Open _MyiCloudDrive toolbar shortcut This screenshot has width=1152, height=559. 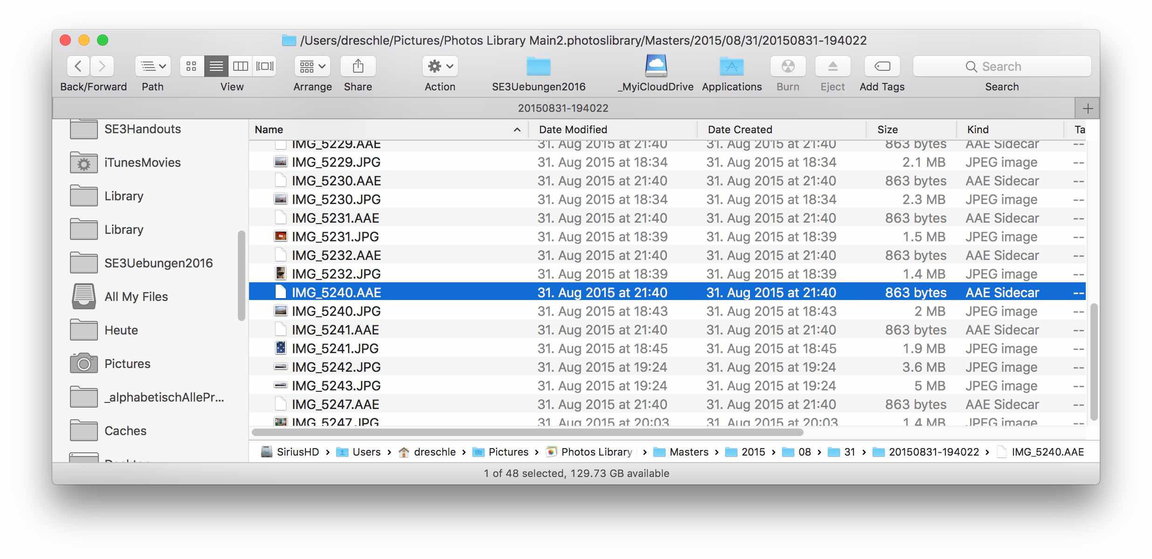point(656,66)
